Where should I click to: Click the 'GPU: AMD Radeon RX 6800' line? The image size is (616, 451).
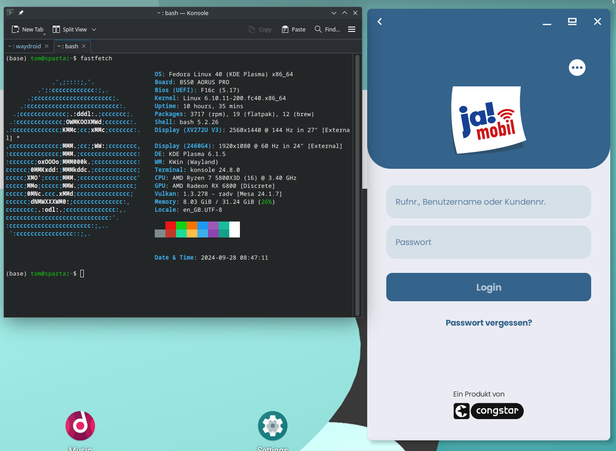(x=215, y=186)
